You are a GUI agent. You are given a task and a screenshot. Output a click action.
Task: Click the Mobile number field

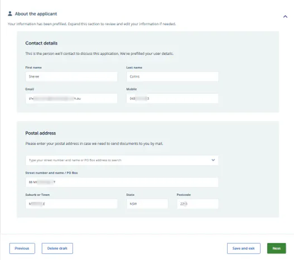(x=172, y=98)
